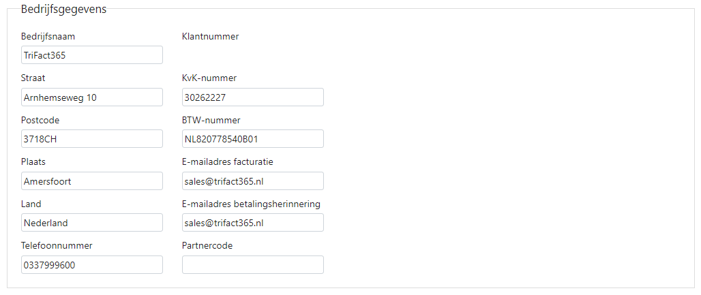The image size is (701, 295).
Task: Click the Plaats field with Amersfoort
Action: 91,181
